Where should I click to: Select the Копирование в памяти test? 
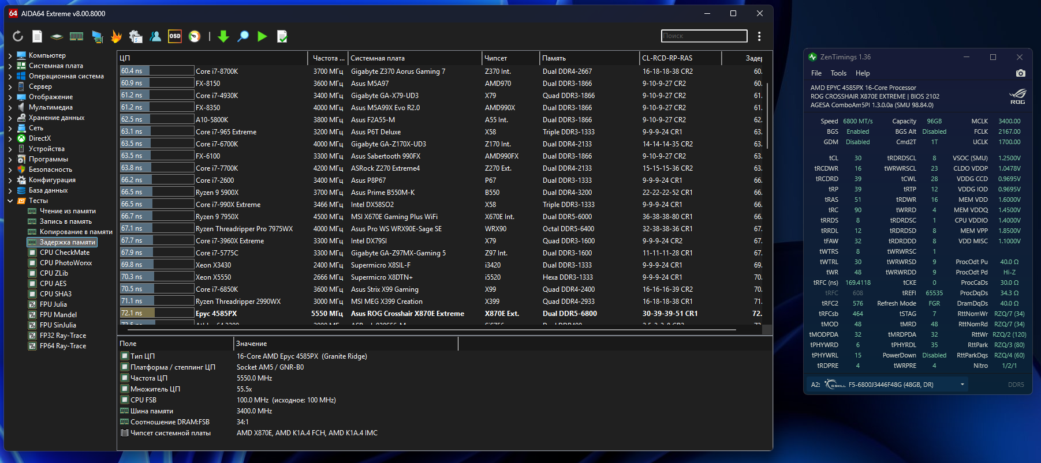[76, 232]
